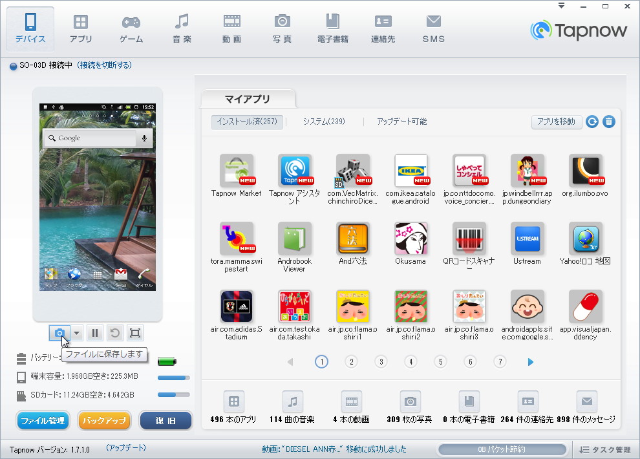The height and width of the screenshot is (459, 640).
Task: Select the app.visualjapan.ddency pill icon
Action: click(585, 306)
